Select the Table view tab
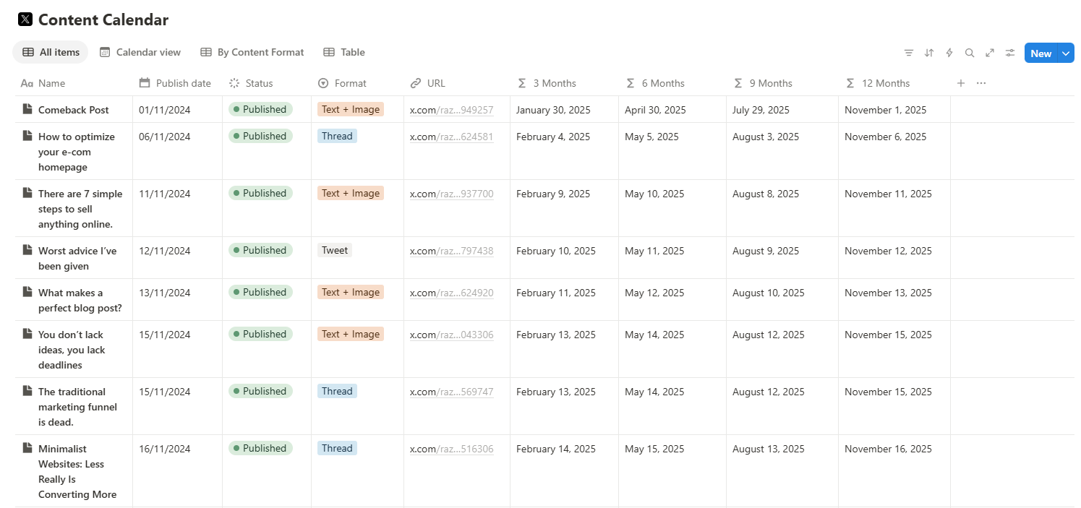The width and height of the screenshot is (1081, 508). pyautogui.click(x=344, y=52)
